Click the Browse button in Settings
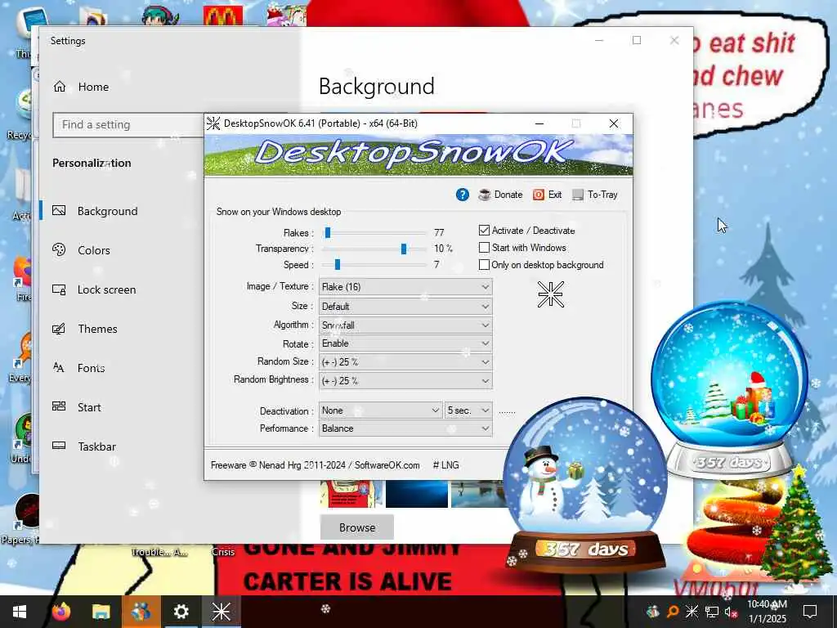This screenshot has width=837, height=628. (x=357, y=527)
